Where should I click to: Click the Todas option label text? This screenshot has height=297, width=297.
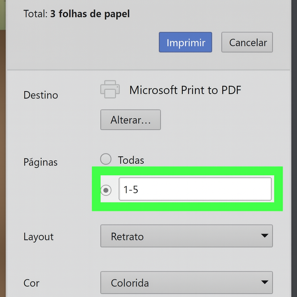[131, 160]
